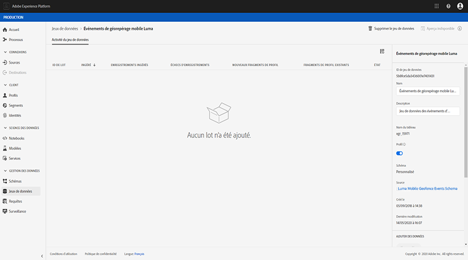Click the Personnalisé schema value
The height and width of the screenshot is (260, 468).
405,171
